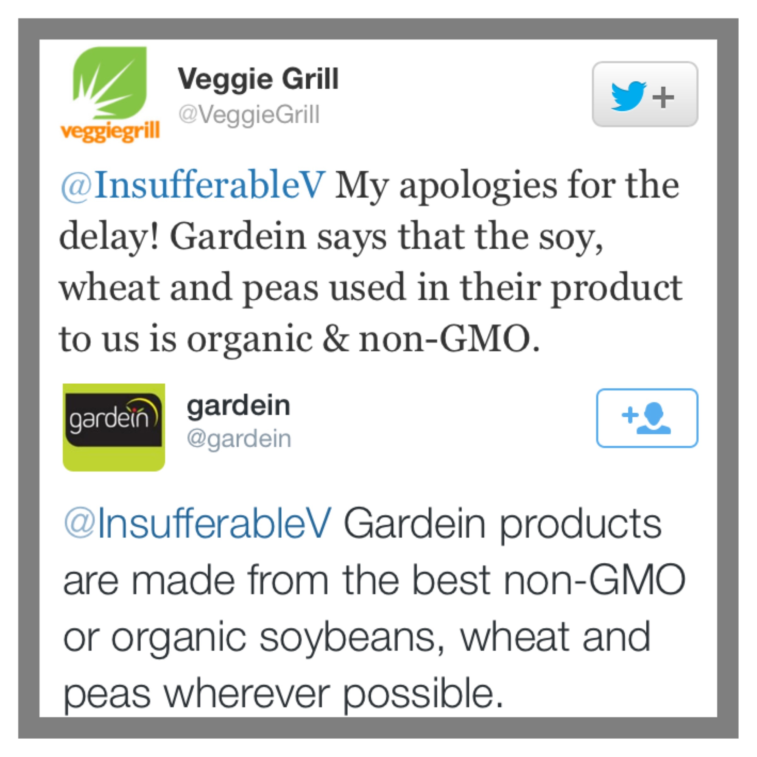
Task: Follow gardein with the blue outlined button
Action: pyautogui.click(x=647, y=418)
